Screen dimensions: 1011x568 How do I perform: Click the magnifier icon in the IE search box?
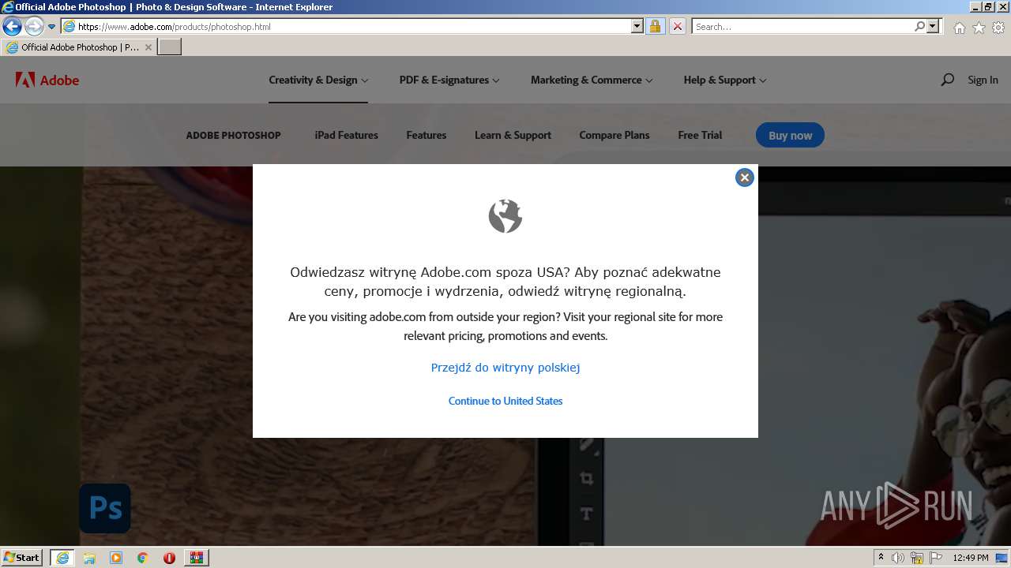point(919,26)
